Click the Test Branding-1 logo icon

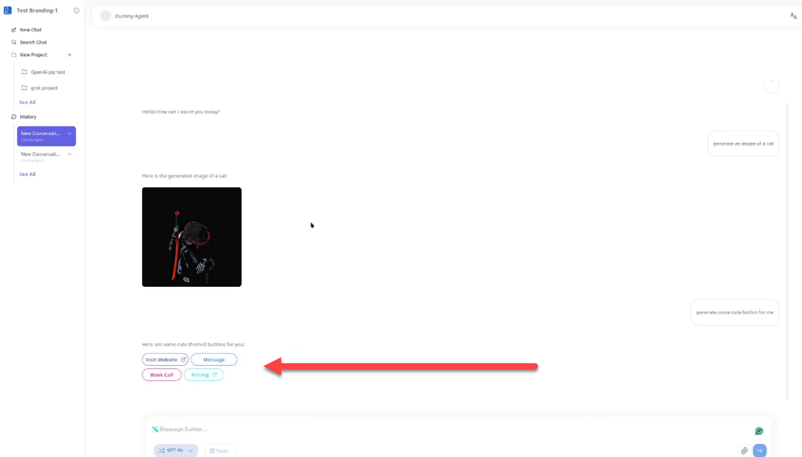(x=8, y=11)
